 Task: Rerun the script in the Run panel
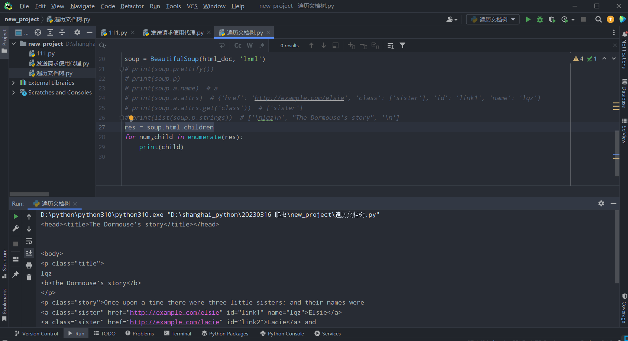coord(16,216)
